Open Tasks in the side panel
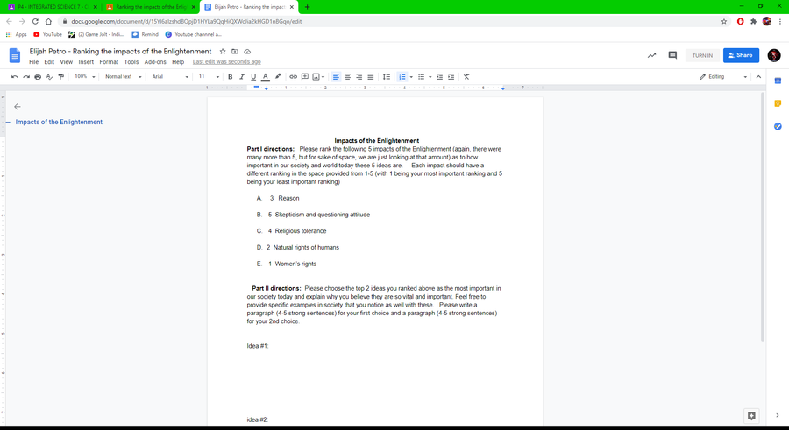This screenshot has height=430, width=789. 778,126
